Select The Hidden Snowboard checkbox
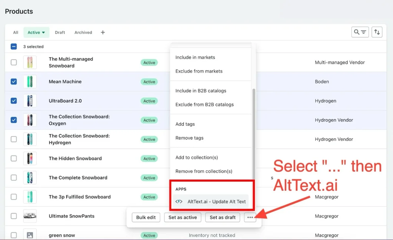The image size is (393, 240). [x=14, y=158]
